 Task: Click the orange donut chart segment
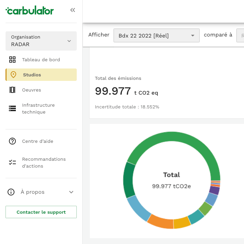click(x=160, y=221)
